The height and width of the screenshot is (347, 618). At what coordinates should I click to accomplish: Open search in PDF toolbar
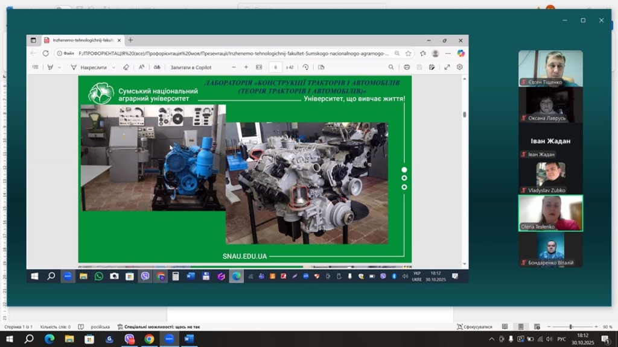point(391,67)
